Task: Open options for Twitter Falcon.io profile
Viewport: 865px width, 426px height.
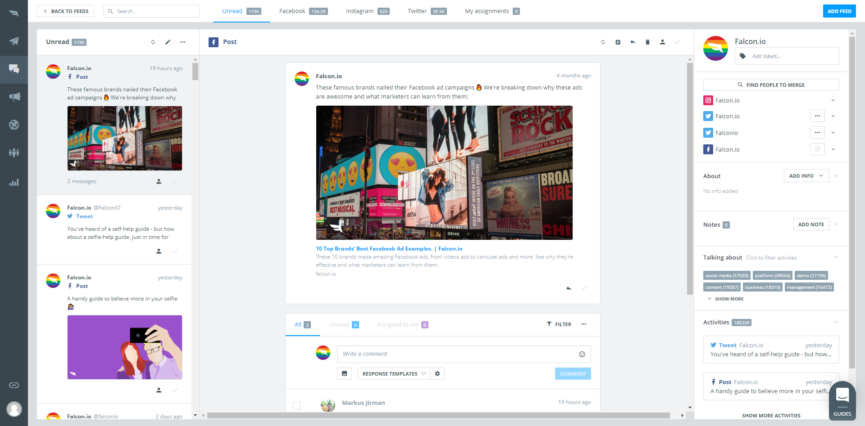Action: pyautogui.click(x=817, y=116)
